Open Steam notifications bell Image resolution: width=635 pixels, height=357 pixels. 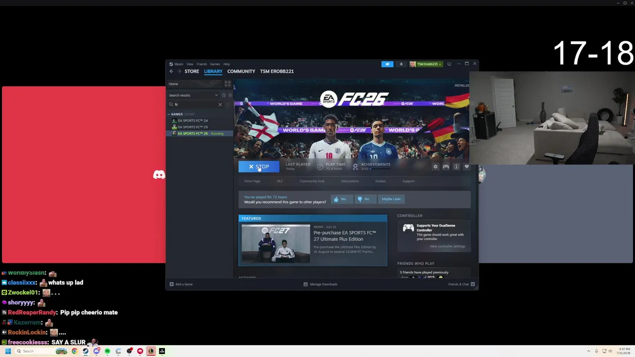click(x=401, y=64)
